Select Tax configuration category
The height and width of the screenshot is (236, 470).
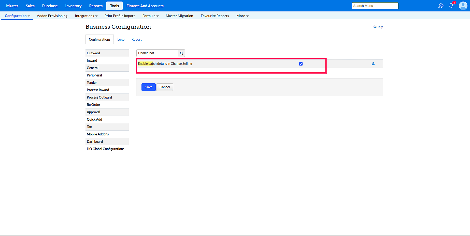tap(107, 127)
